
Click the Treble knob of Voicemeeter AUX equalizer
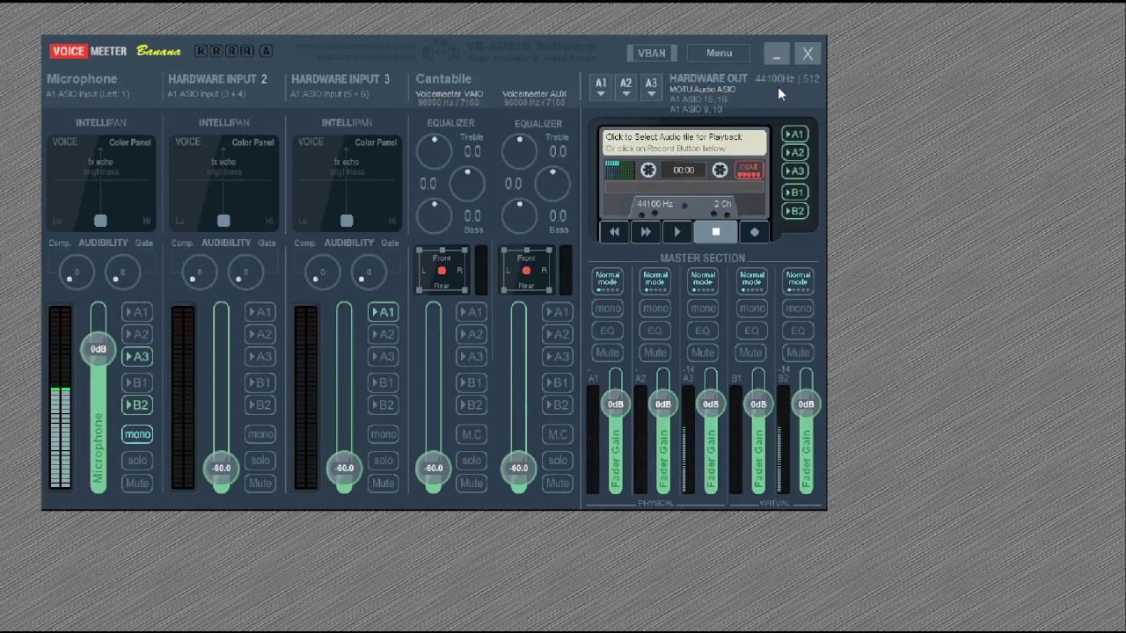click(x=519, y=152)
